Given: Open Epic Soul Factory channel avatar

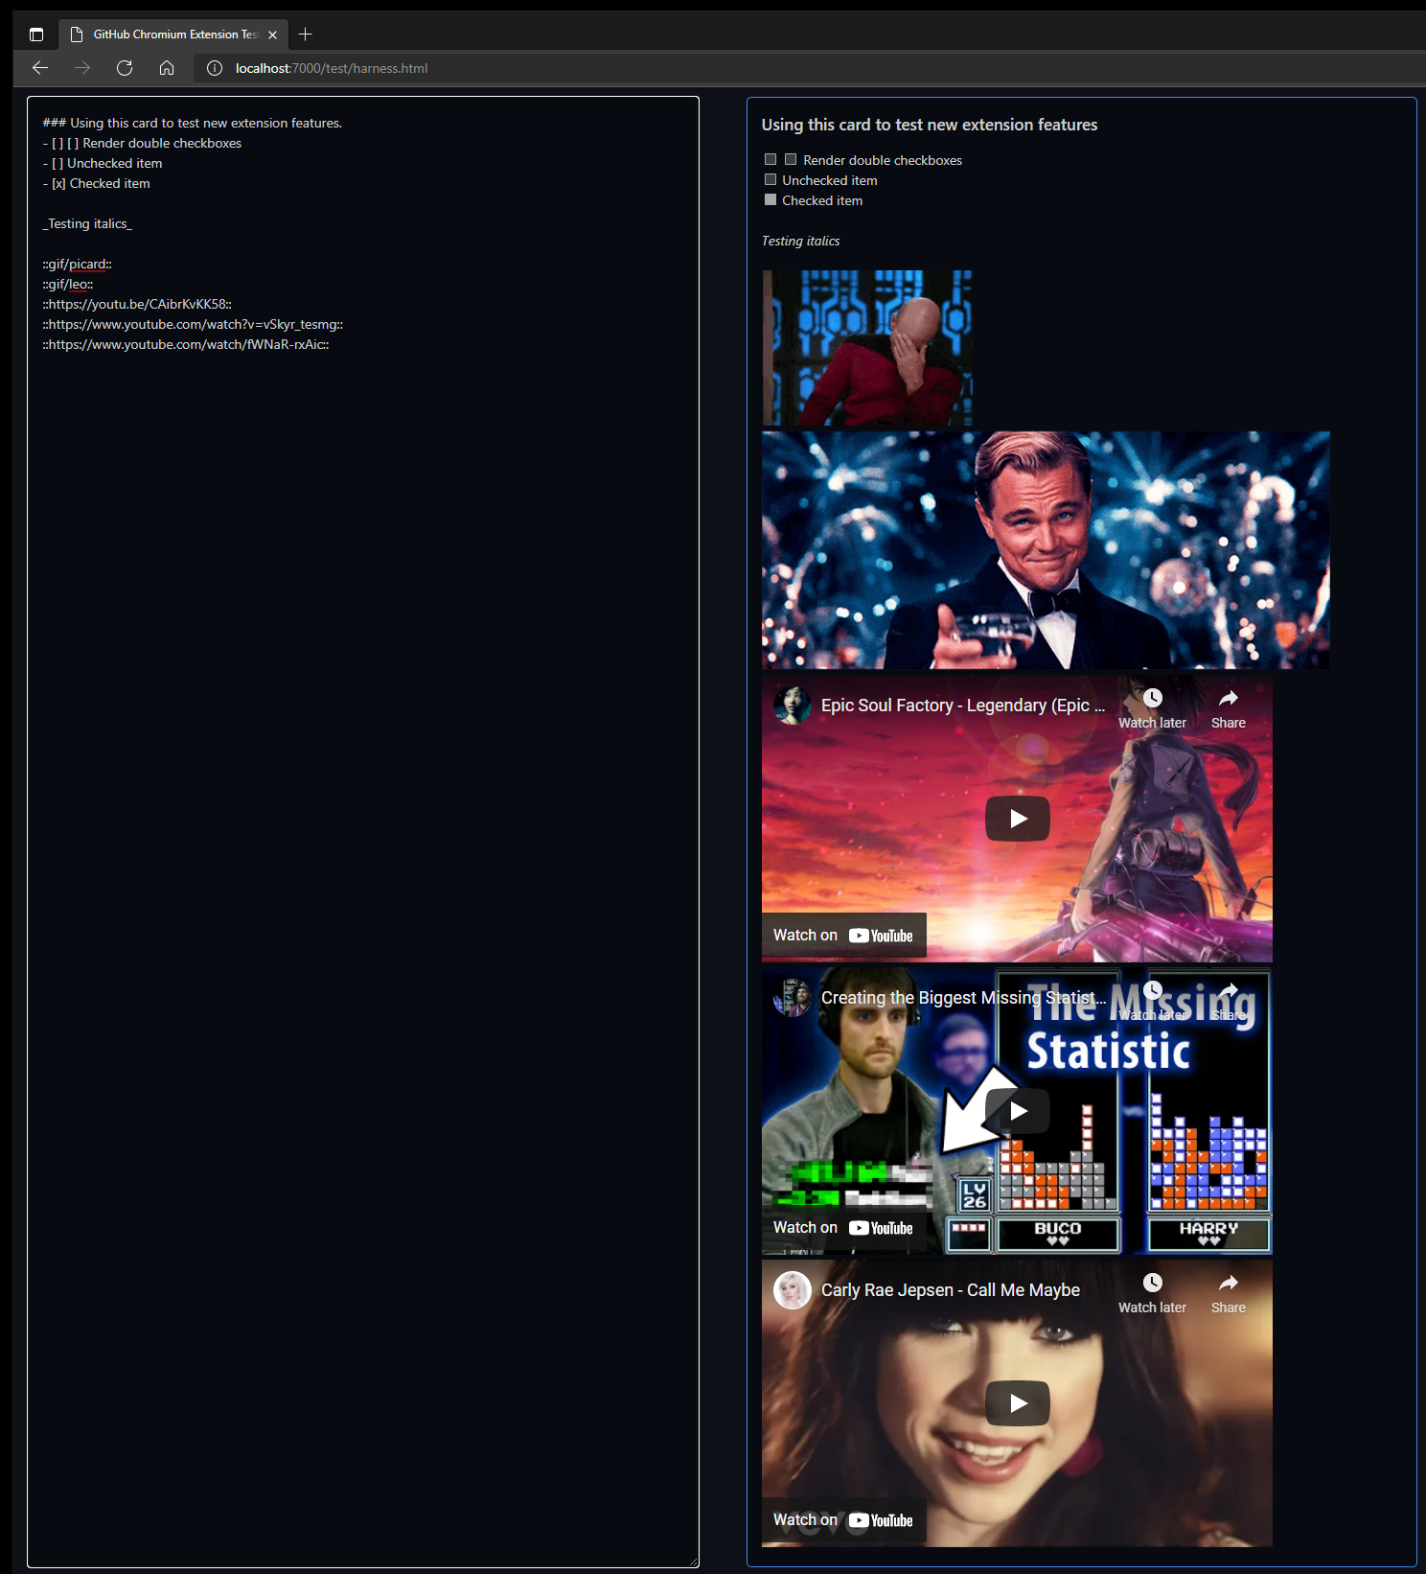Looking at the screenshot, I should [793, 706].
